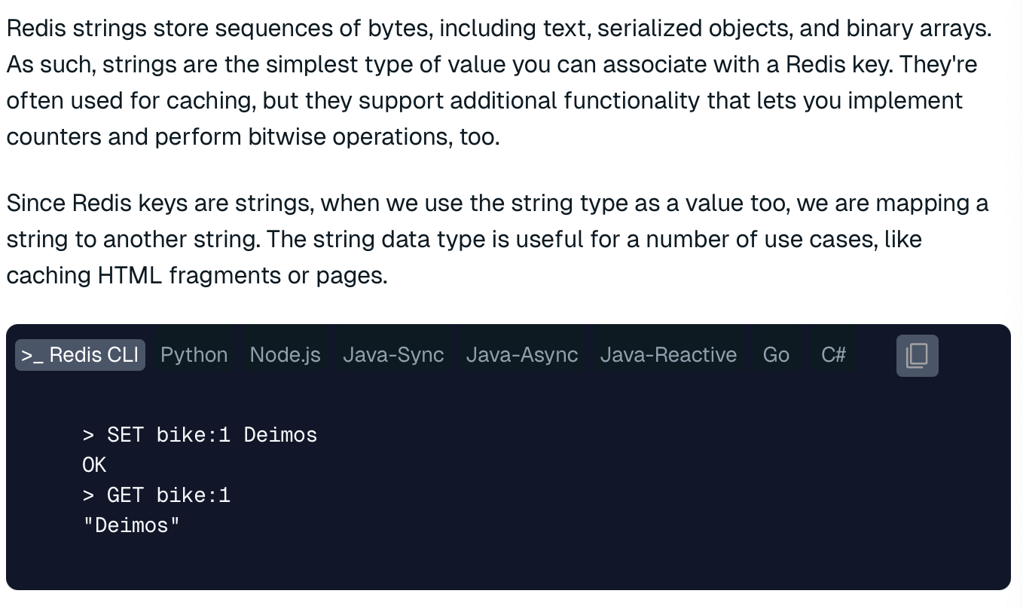Screen dimensions: 1023x609
Task: Select the Redis CLI tab
Action: 80,355
